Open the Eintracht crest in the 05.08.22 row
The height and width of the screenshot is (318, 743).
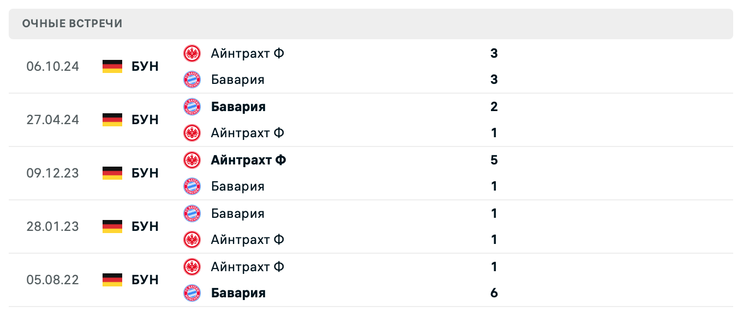click(x=192, y=267)
